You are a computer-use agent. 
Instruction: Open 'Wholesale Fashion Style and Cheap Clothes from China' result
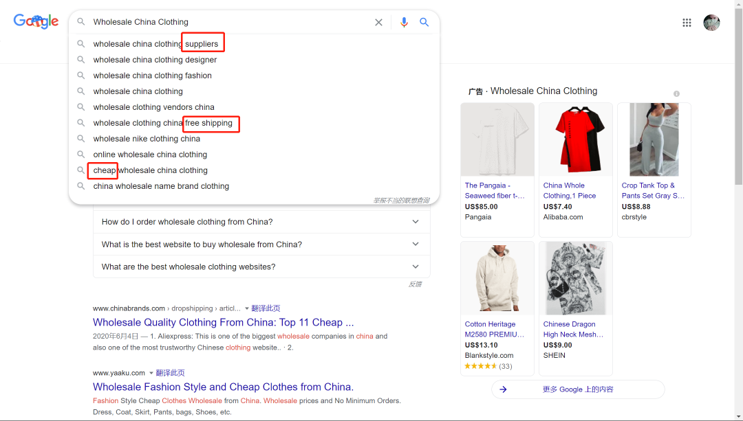click(223, 387)
